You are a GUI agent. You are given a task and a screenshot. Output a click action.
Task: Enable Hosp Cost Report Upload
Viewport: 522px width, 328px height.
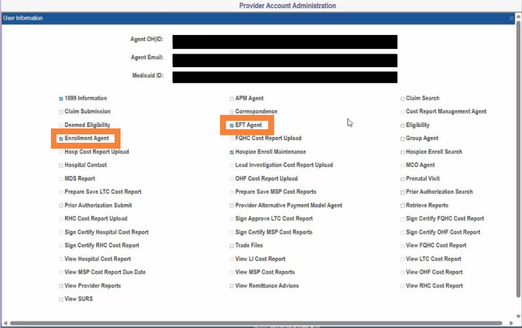tap(61, 152)
